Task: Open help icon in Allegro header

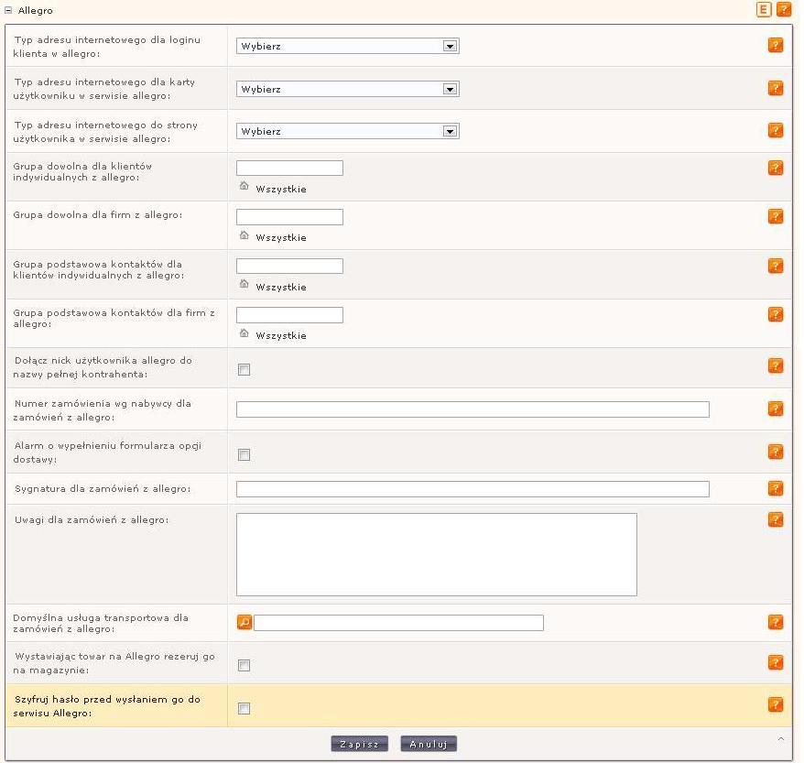Action: [784, 10]
